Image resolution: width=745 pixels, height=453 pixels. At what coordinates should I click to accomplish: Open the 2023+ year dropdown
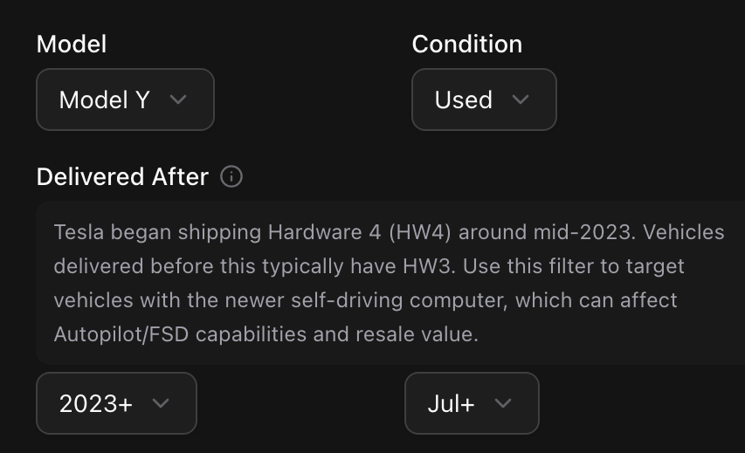[116, 403]
